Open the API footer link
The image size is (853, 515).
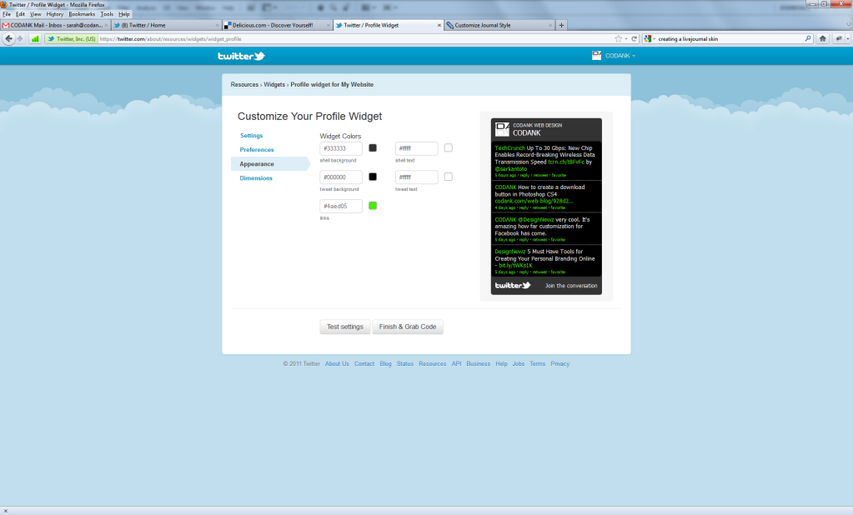456,364
